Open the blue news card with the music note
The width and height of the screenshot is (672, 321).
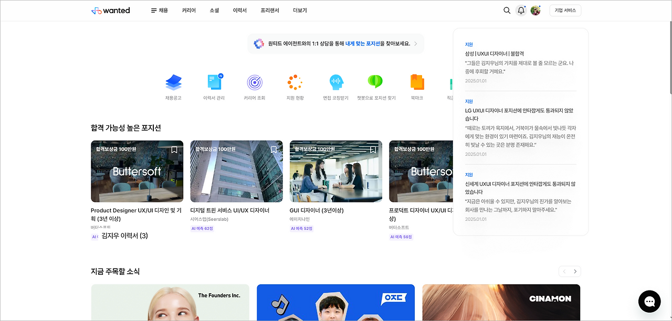(335, 303)
